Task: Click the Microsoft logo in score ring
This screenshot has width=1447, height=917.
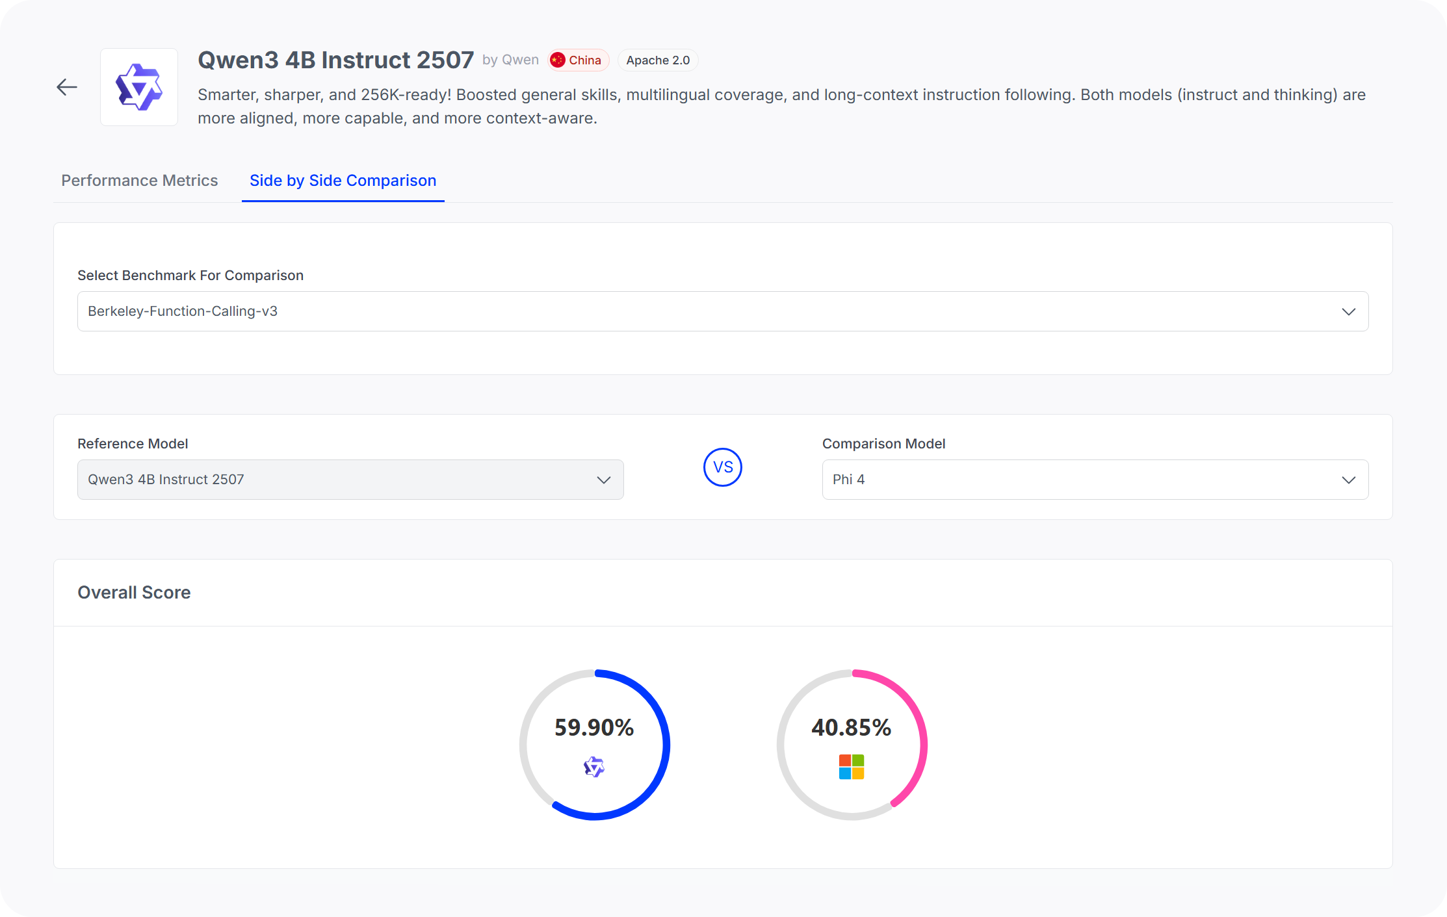Action: [852, 767]
